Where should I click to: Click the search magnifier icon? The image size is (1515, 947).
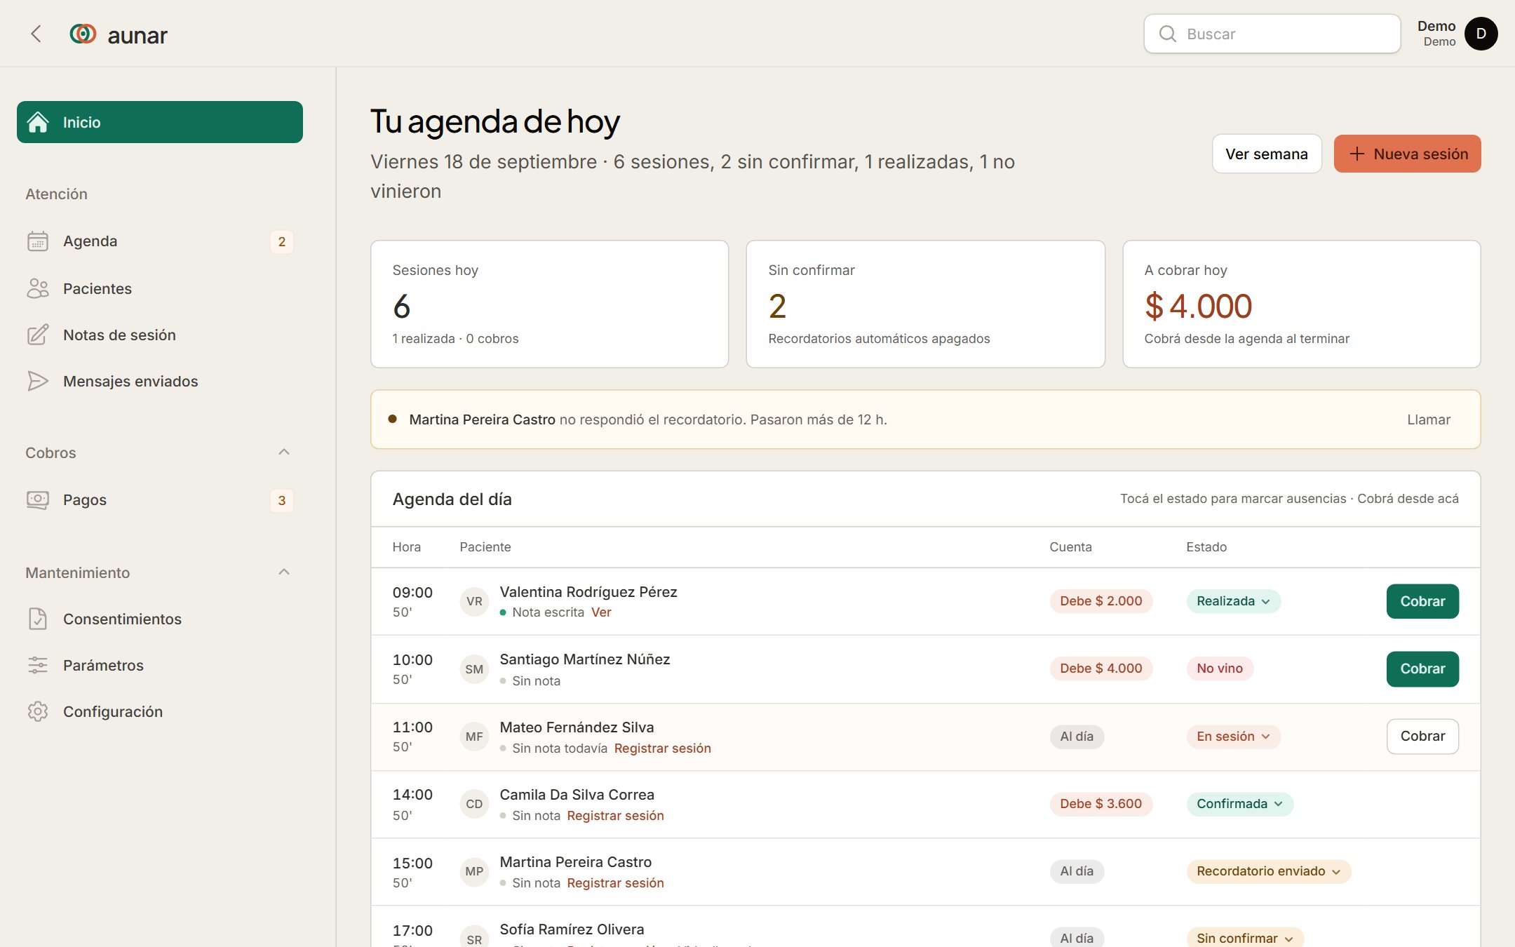tap(1167, 34)
